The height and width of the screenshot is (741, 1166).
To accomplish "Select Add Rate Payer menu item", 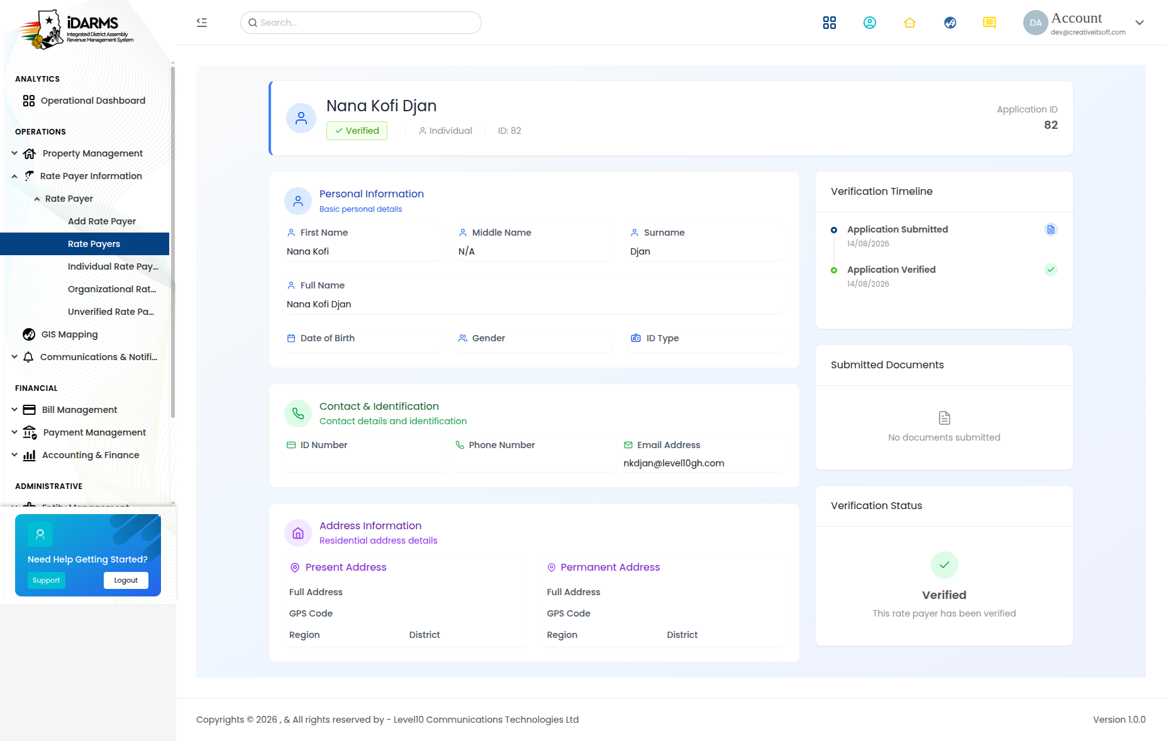I will coord(102,221).
